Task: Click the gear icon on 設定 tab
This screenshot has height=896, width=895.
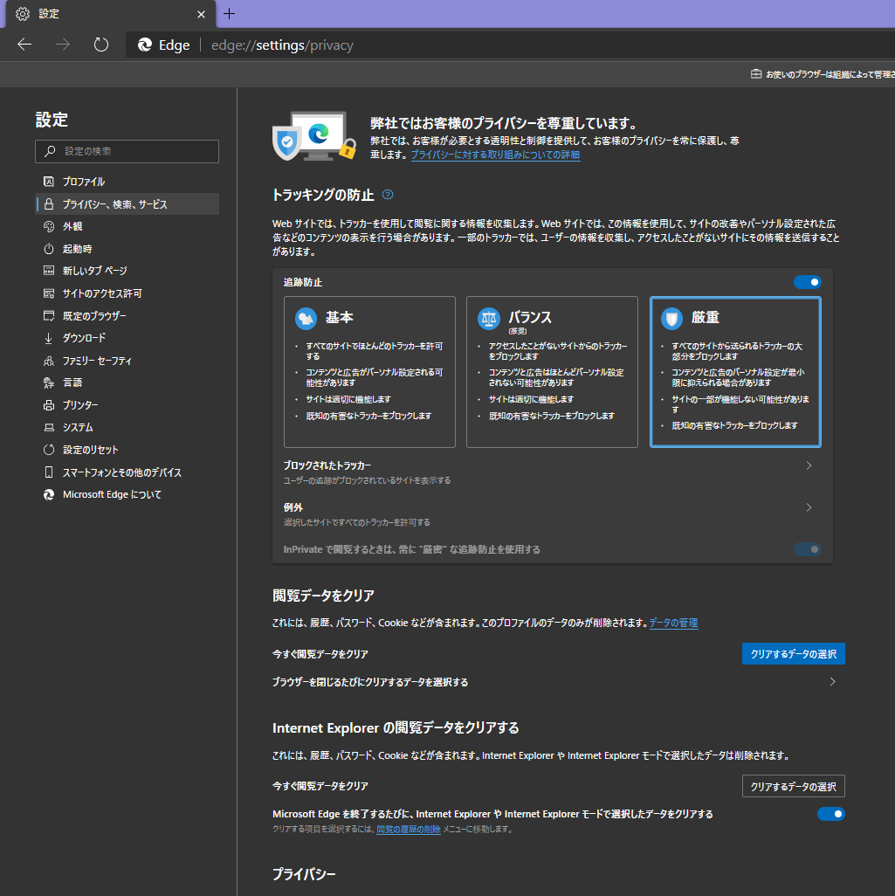Action: [x=23, y=14]
